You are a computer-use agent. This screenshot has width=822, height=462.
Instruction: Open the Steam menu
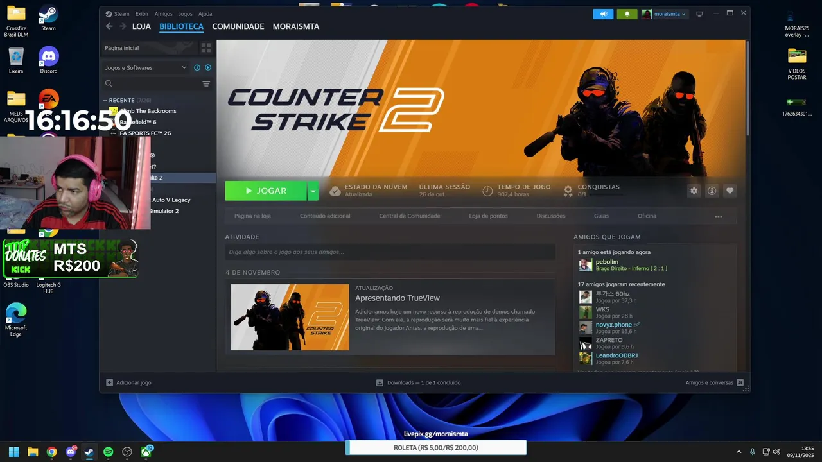click(x=118, y=13)
